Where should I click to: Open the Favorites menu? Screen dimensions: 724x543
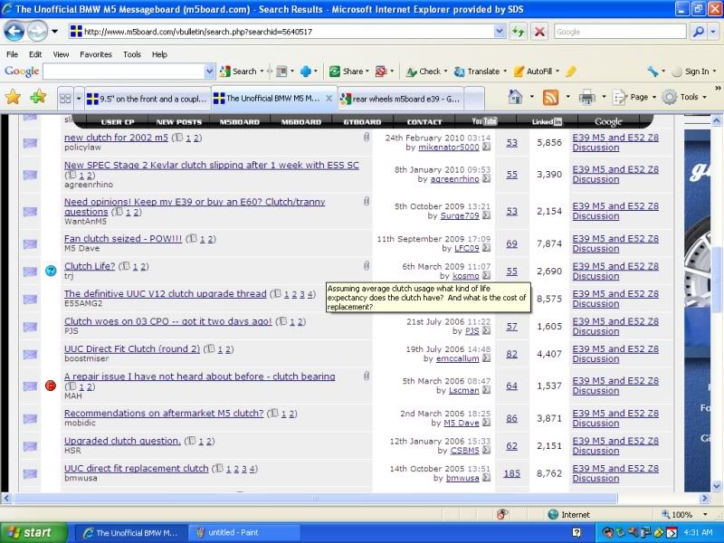pos(95,54)
